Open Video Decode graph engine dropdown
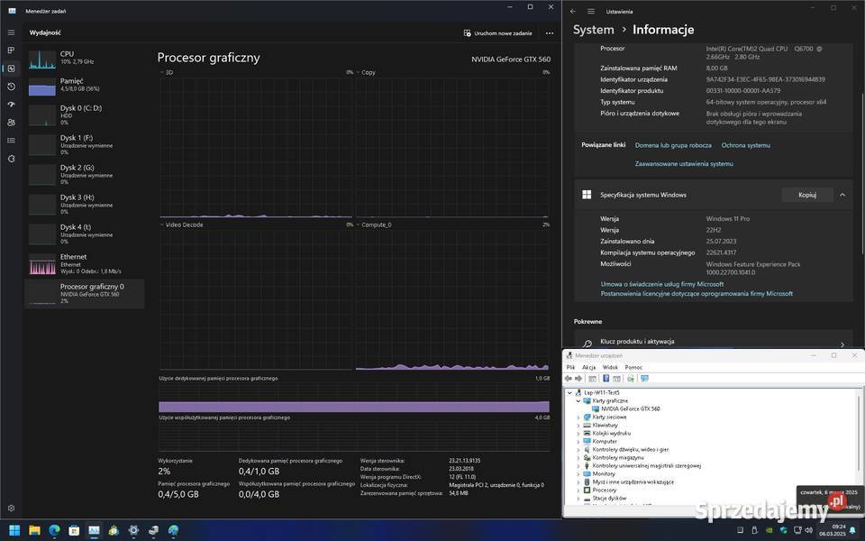 (161, 225)
